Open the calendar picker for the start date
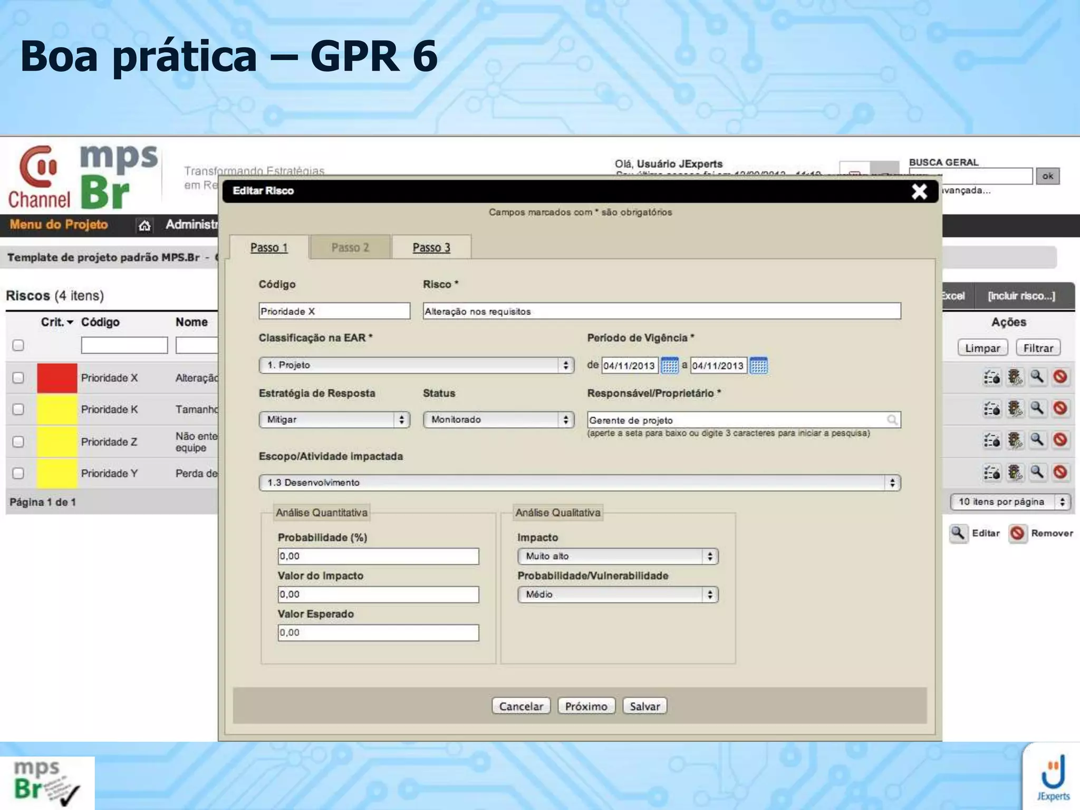Viewport: 1080px width, 810px height. [670, 365]
